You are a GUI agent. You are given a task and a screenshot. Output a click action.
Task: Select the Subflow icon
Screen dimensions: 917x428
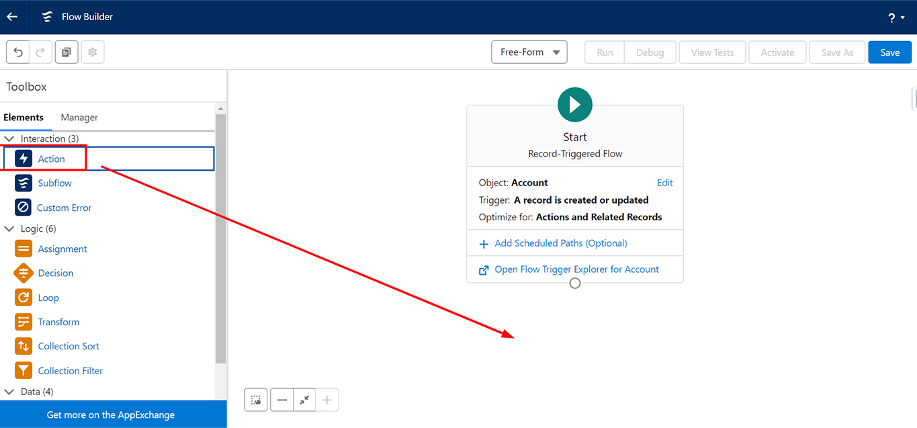[24, 183]
